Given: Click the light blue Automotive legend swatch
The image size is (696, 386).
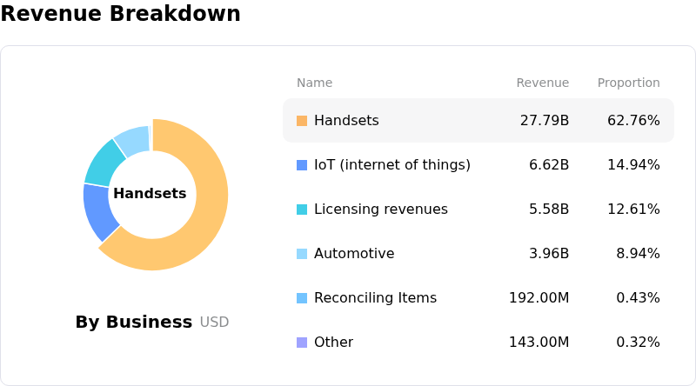Looking at the screenshot, I should [x=302, y=254].
